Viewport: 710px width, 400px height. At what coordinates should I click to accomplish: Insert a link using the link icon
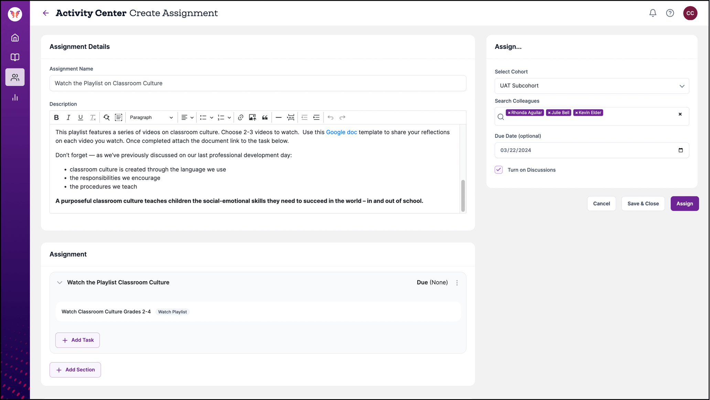[x=240, y=117]
